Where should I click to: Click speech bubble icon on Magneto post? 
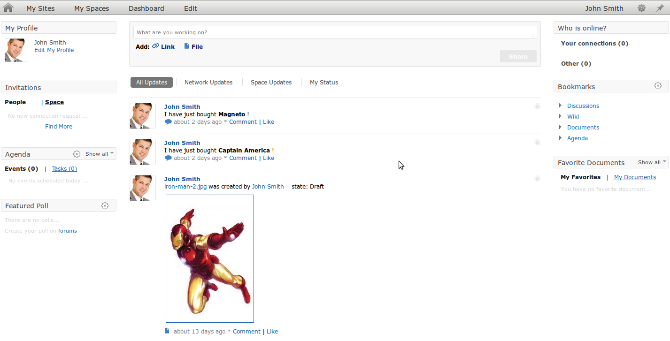pos(168,122)
